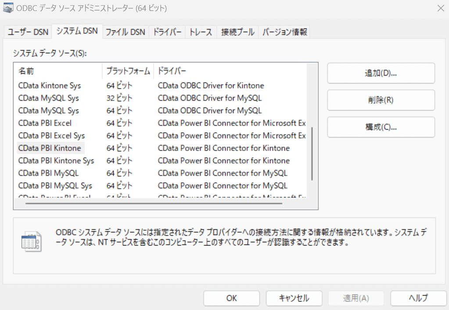Sort by the ドライバー column header
449x310 pixels.
point(230,71)
